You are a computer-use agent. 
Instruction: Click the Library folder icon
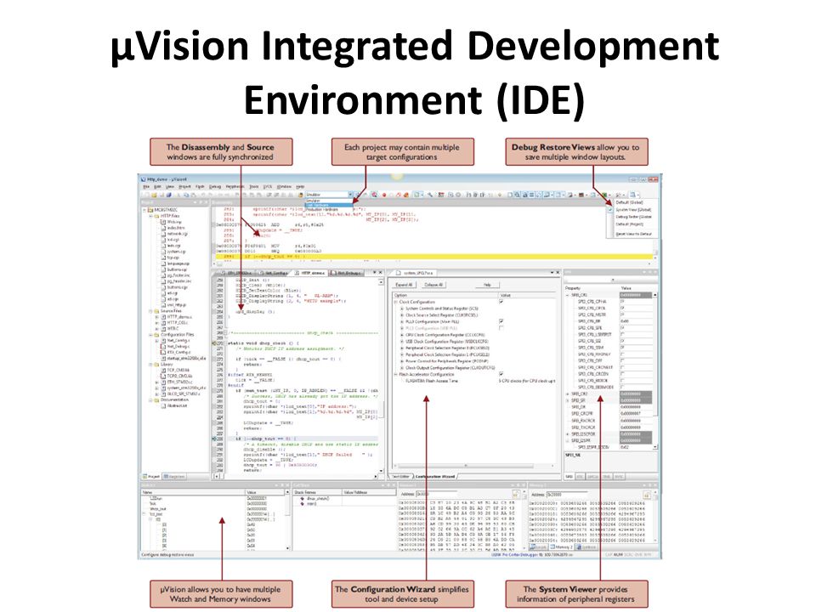tap(156, 365)
